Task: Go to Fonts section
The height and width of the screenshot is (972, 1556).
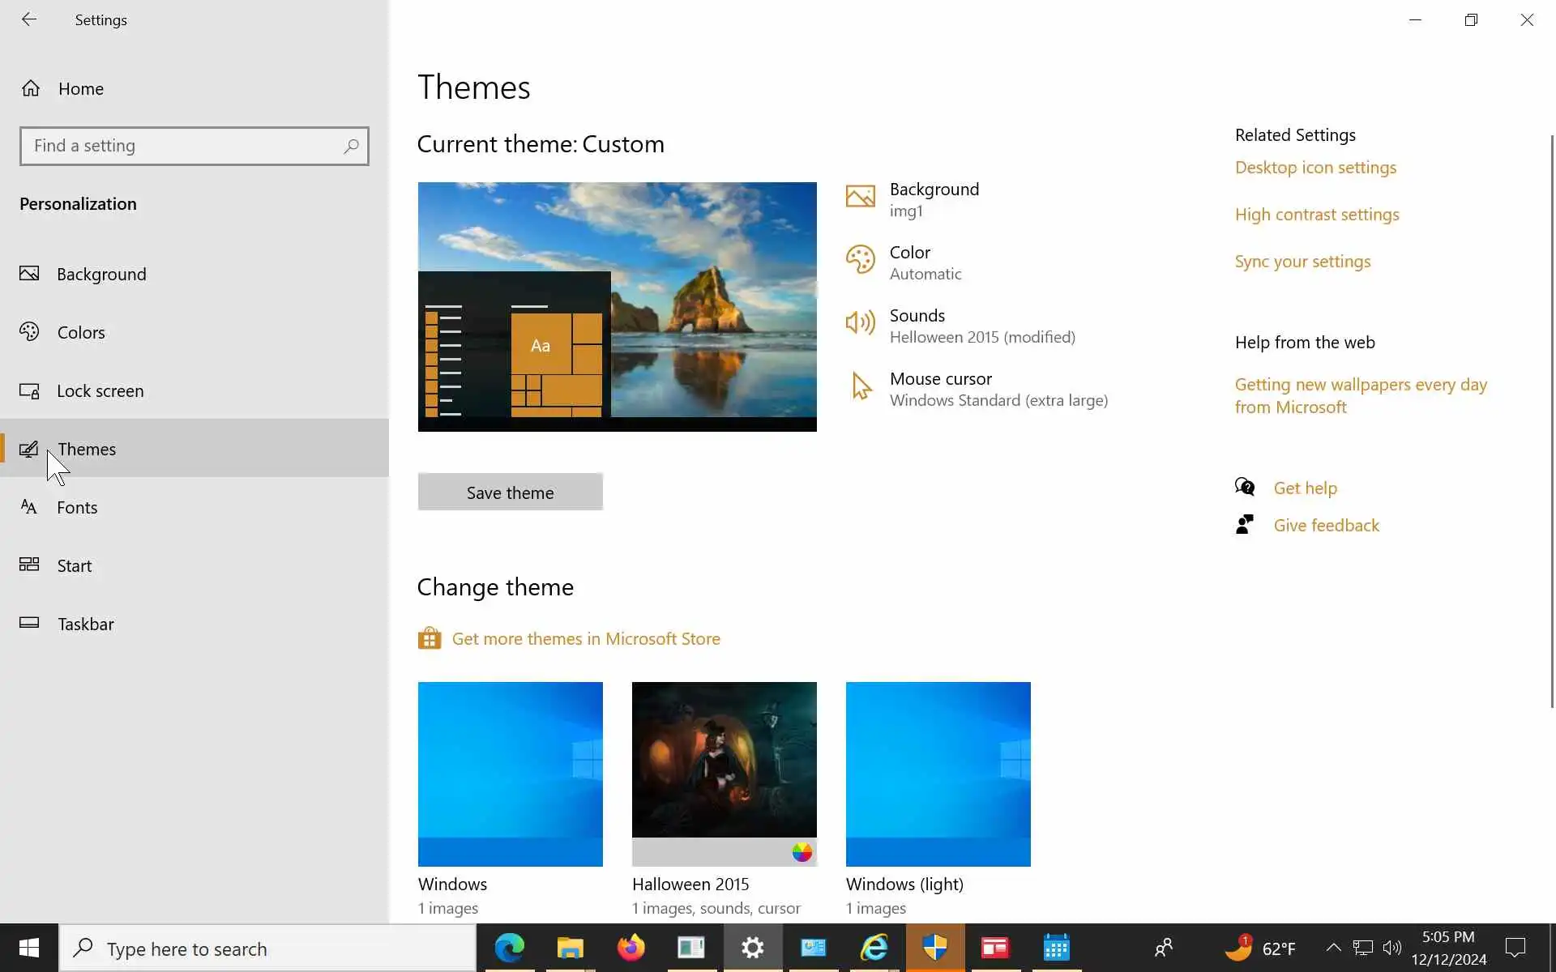Action: (77, 507)
